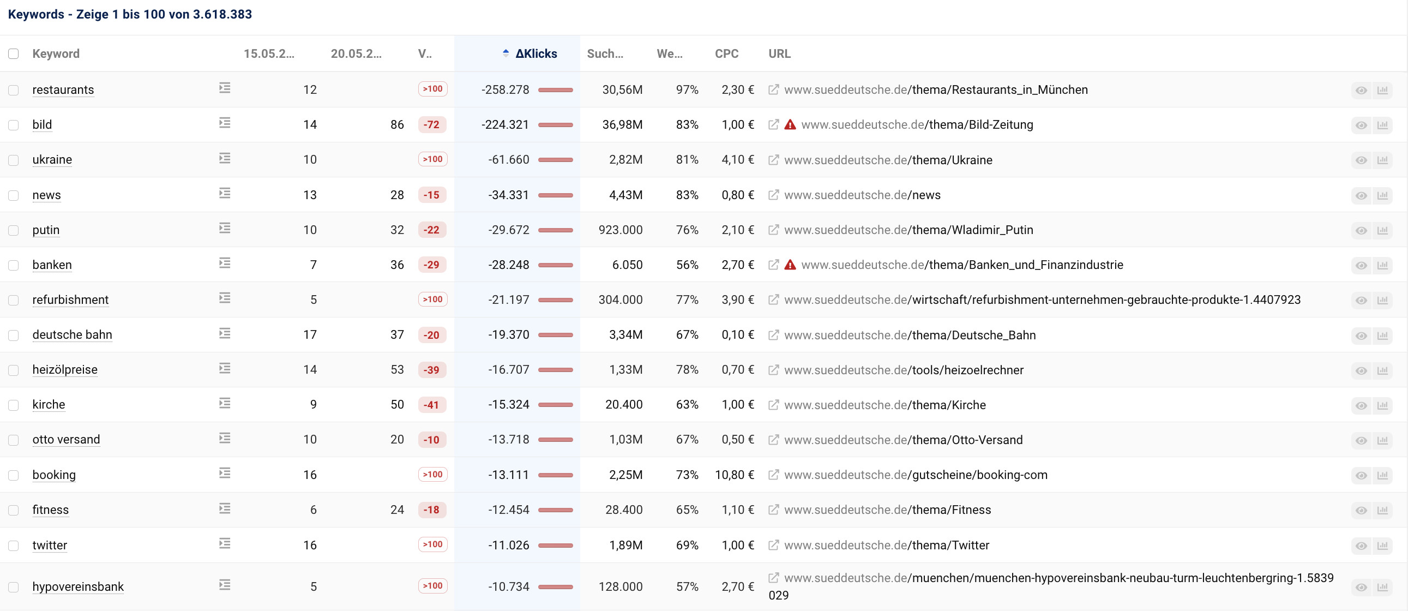Viewport: 1408px width, 611px height.
Task: Expand keyword details for kirche row
Action: [225, 403]
